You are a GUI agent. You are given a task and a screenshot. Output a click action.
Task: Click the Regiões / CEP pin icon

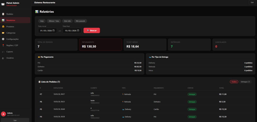(x=3, y=45)
